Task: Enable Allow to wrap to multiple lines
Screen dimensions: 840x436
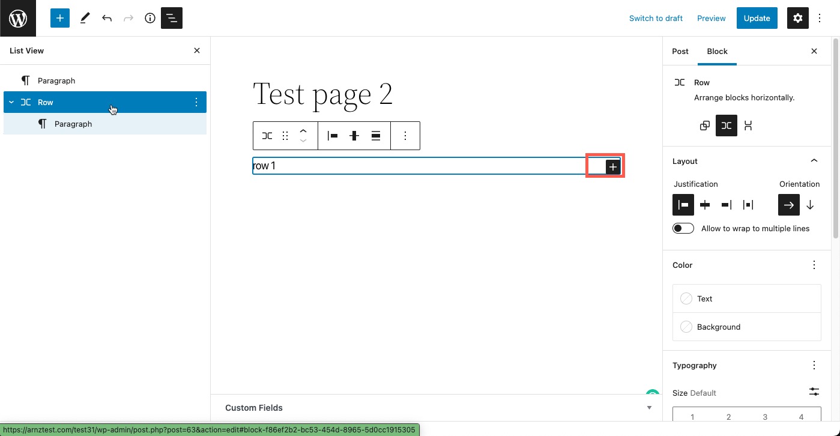Action: [683, 228]
